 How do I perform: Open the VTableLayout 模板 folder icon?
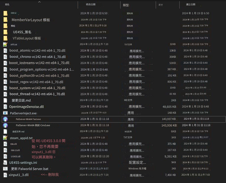click(x=5, y=38)
